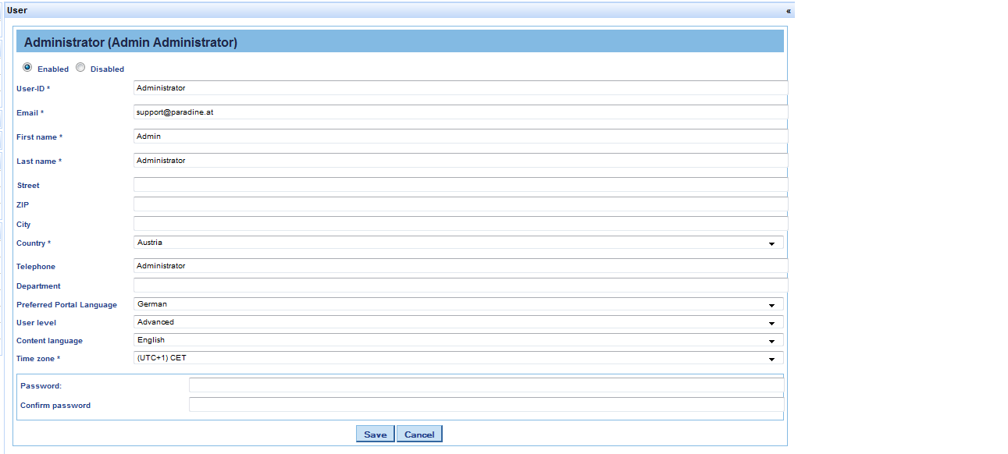Focus the Password input field

[x=486, y=385]
